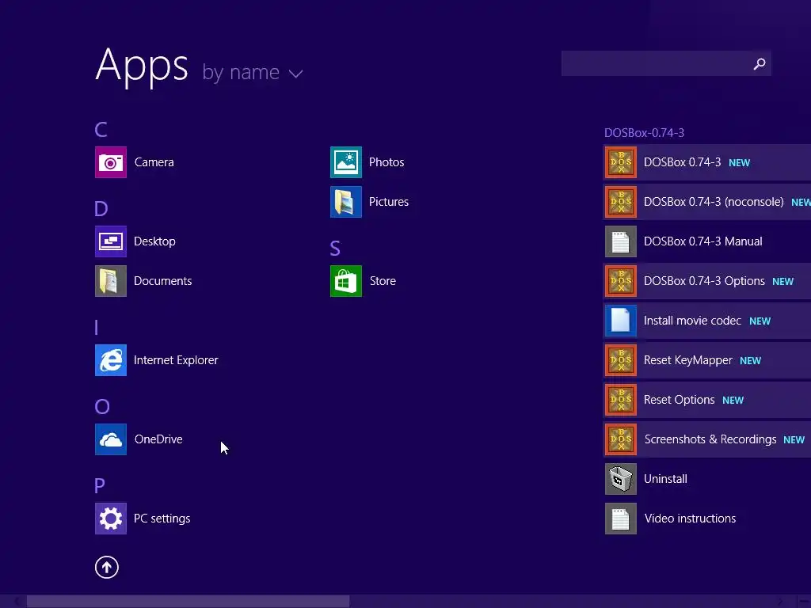811x608 pixels.
Task: Open the OneDrive cloud icon
Action: coord(111,439)
